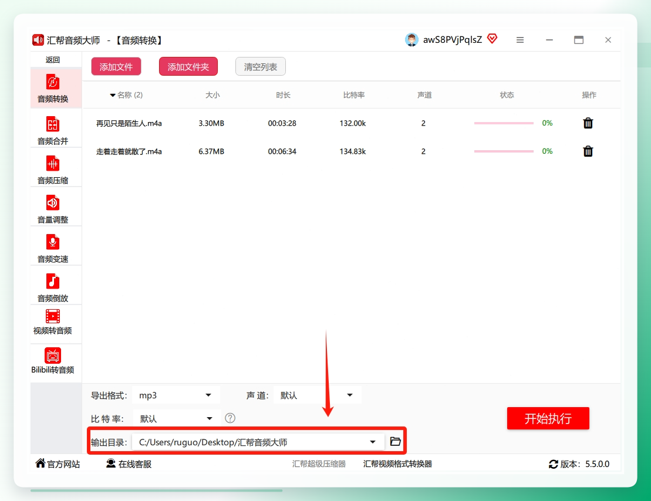
Task: Click the 大小 column header
Action: coord(212,95)
